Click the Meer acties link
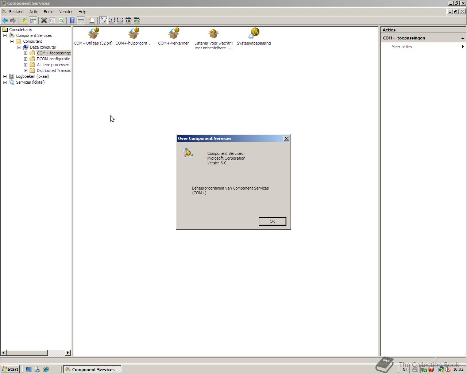 [401, 47]
